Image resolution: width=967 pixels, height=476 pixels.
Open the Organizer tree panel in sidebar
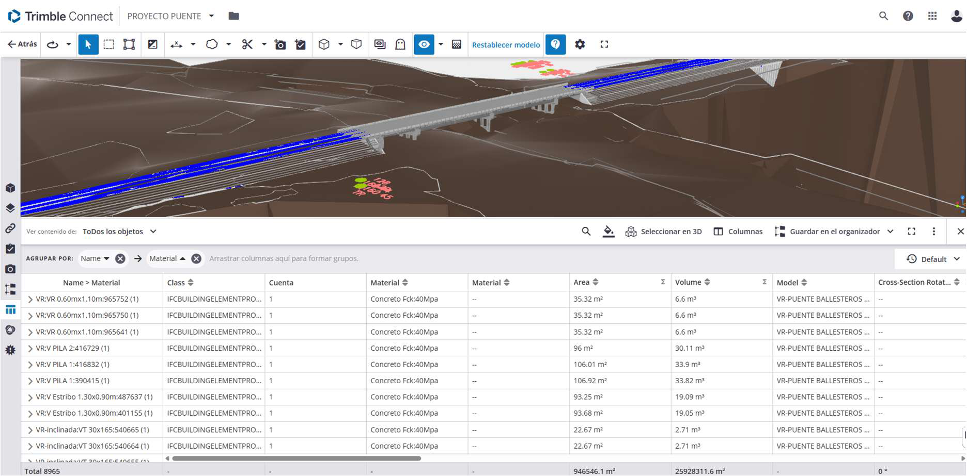click(10, 289)
